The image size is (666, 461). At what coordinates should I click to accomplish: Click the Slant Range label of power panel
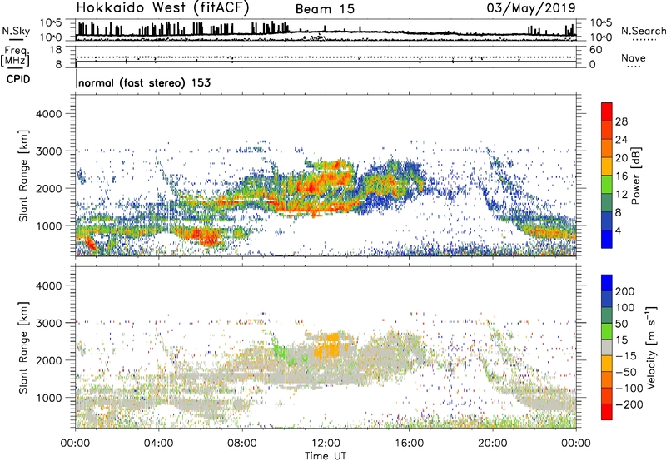[23, 176]
